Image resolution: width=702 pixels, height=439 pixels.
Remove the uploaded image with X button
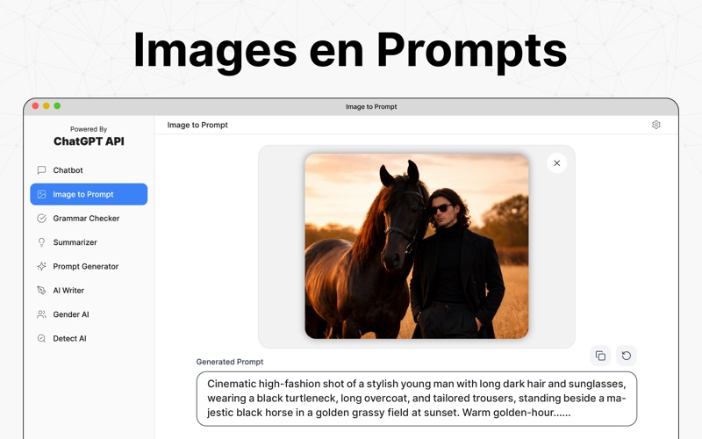[556, 163]
